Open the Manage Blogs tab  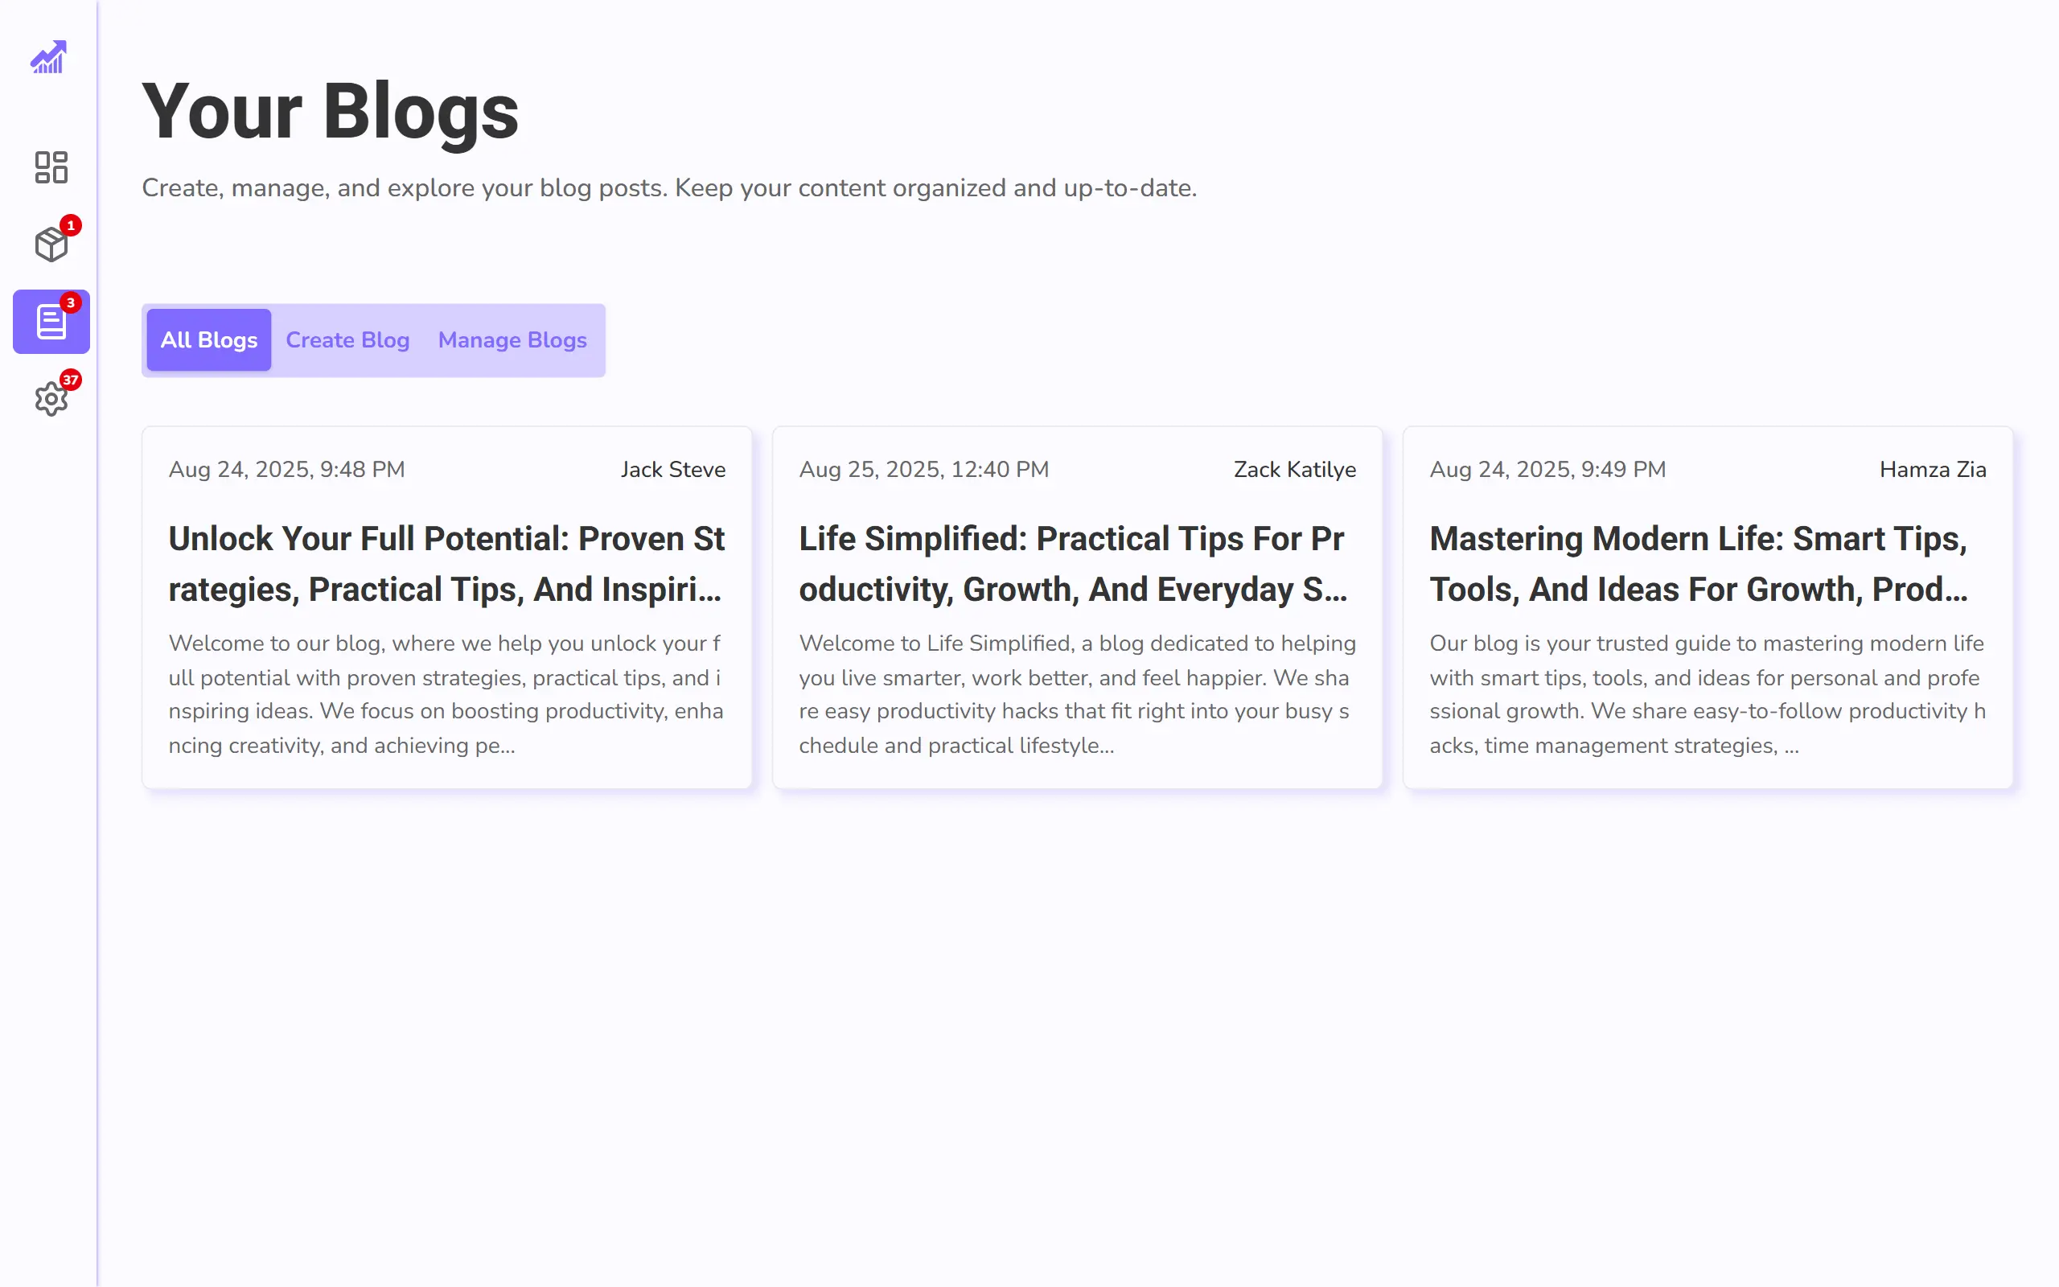click(x=512, y=339)
